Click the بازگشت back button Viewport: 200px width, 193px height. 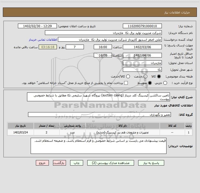click(x=59, y=163)
